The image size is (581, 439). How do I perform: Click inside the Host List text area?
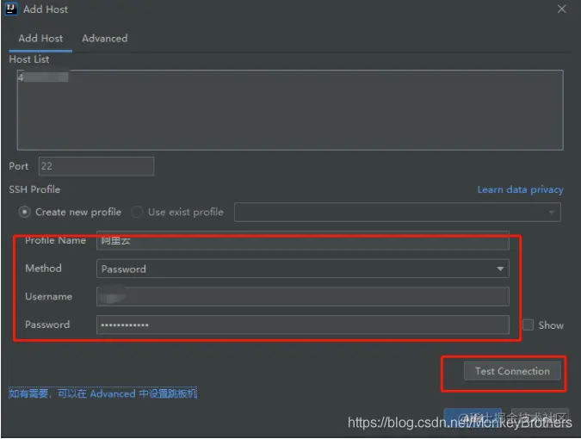(290, 110)
